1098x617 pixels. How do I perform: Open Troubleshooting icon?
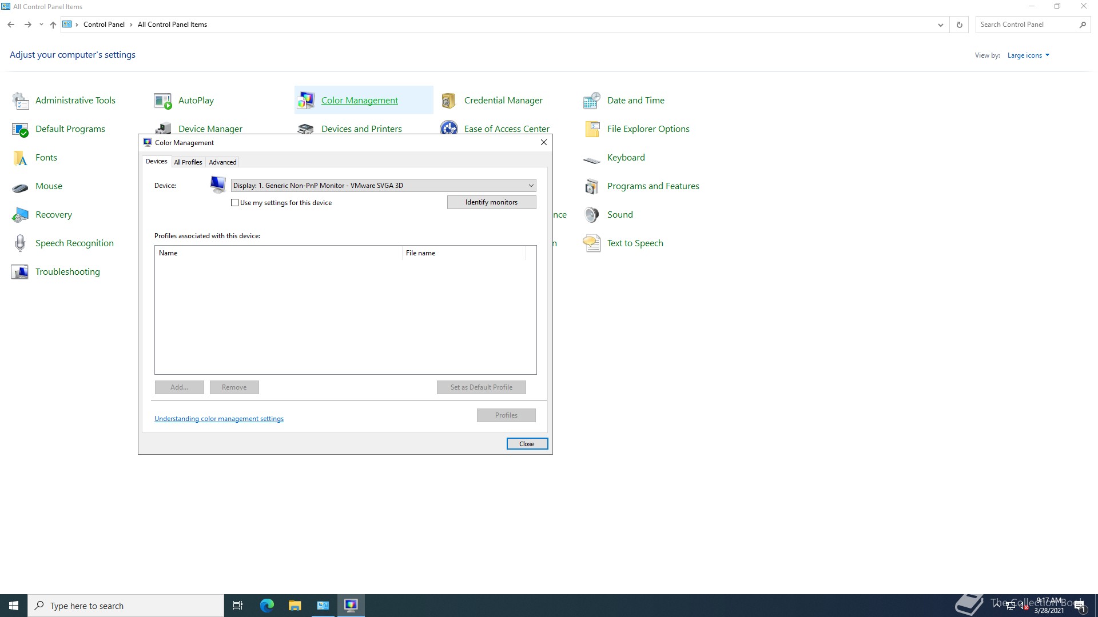(x=21, y=272)
